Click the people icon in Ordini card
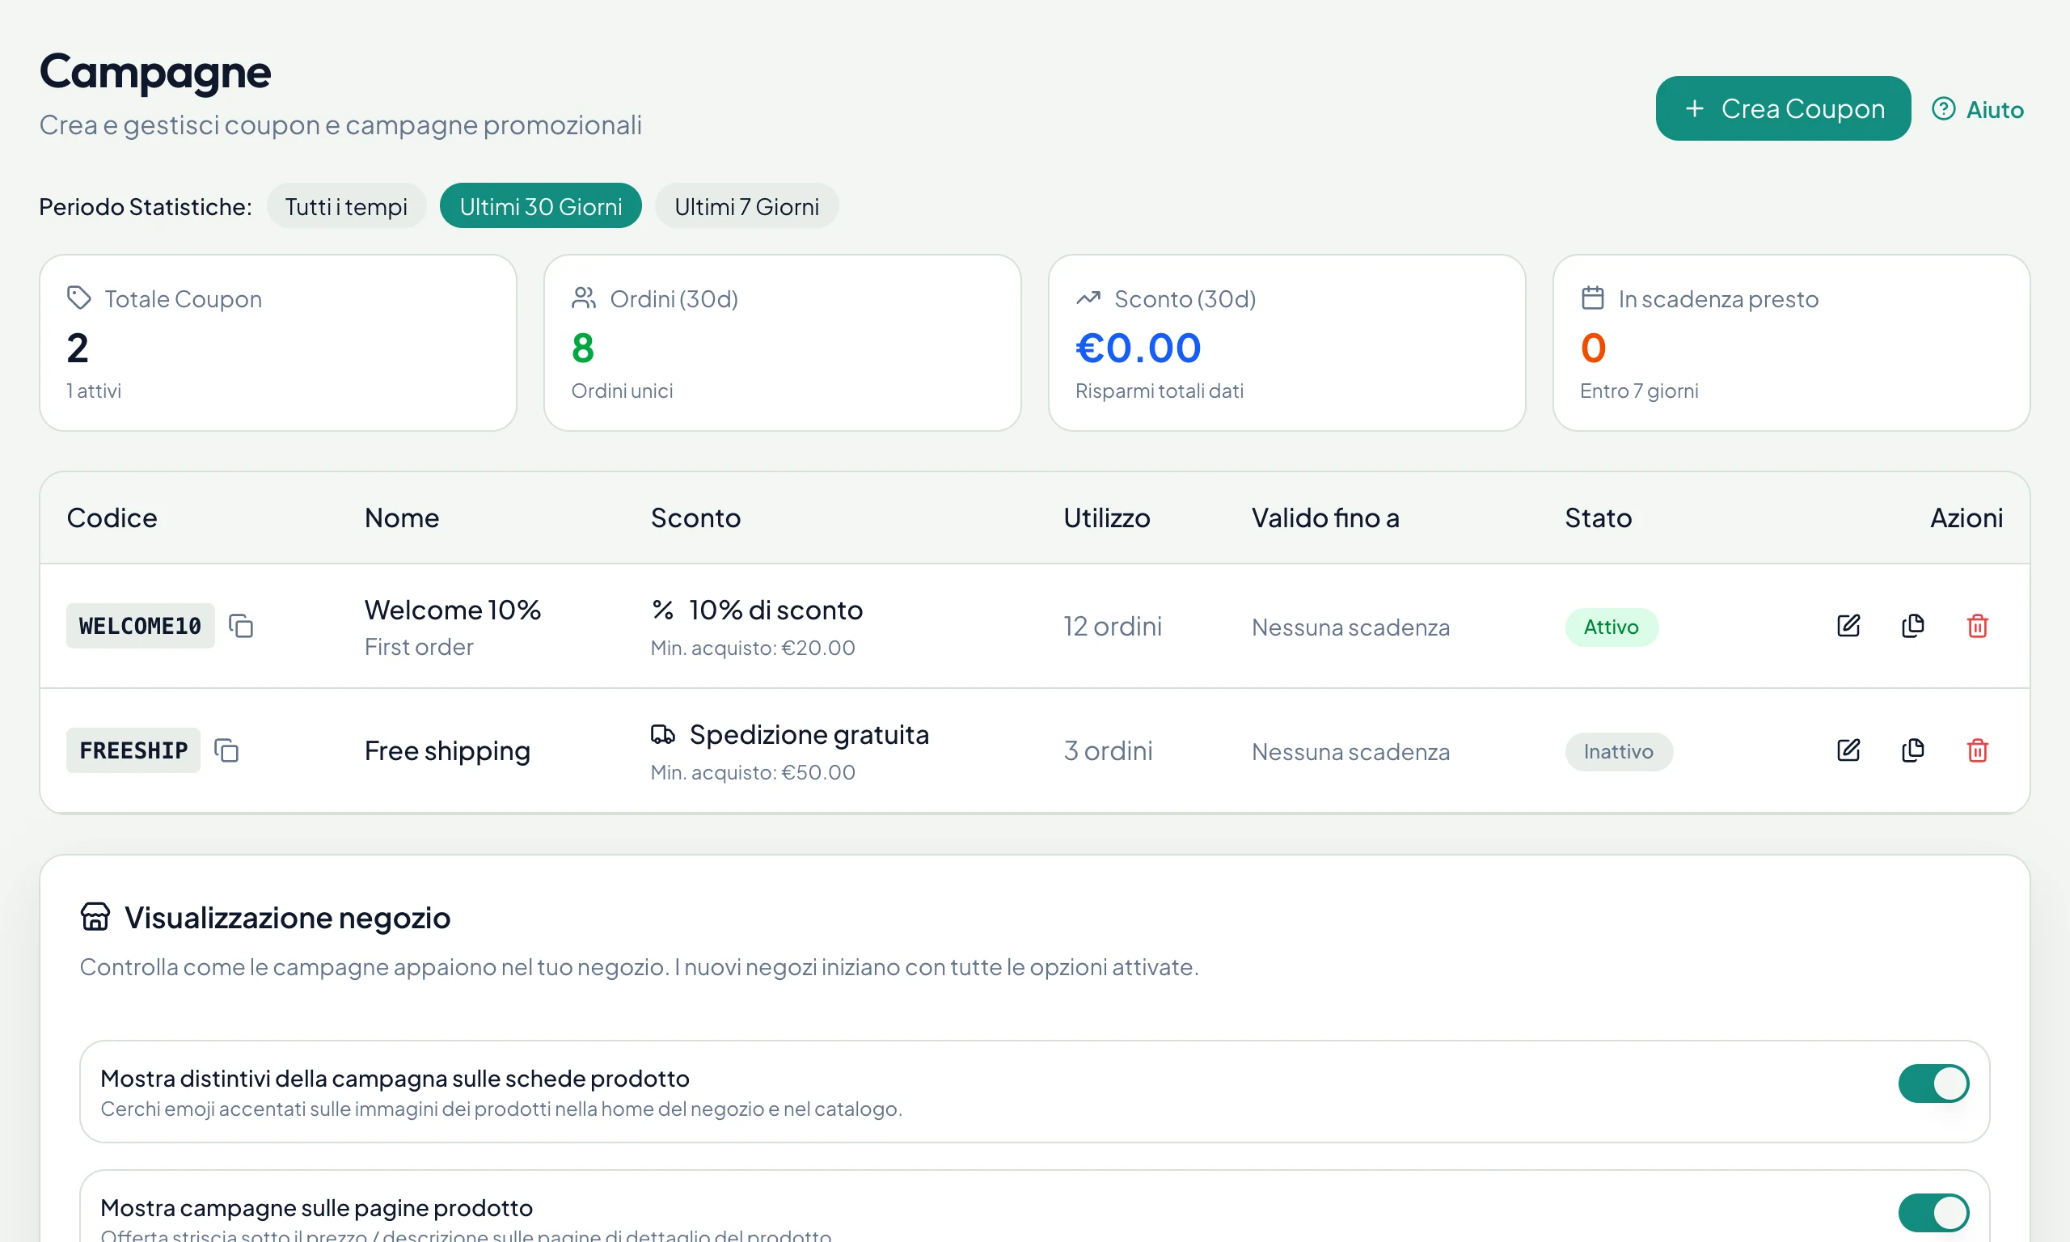Image resolution: width=2070 pixels, height=1242 pixels. tap(583, 298)
